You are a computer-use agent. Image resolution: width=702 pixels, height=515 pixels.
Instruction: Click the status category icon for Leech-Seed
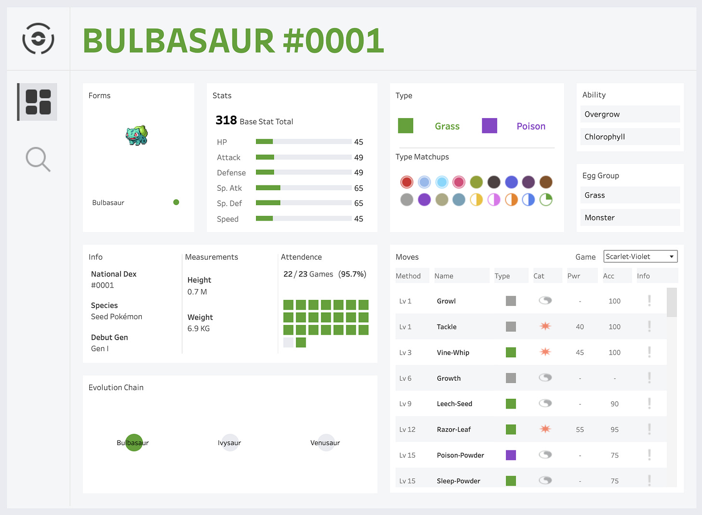(x=545, y=403)
